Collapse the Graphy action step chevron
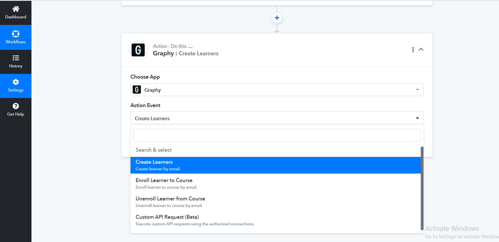The height and width of the screenshot is (242, 499). click(x=421, y=50)
